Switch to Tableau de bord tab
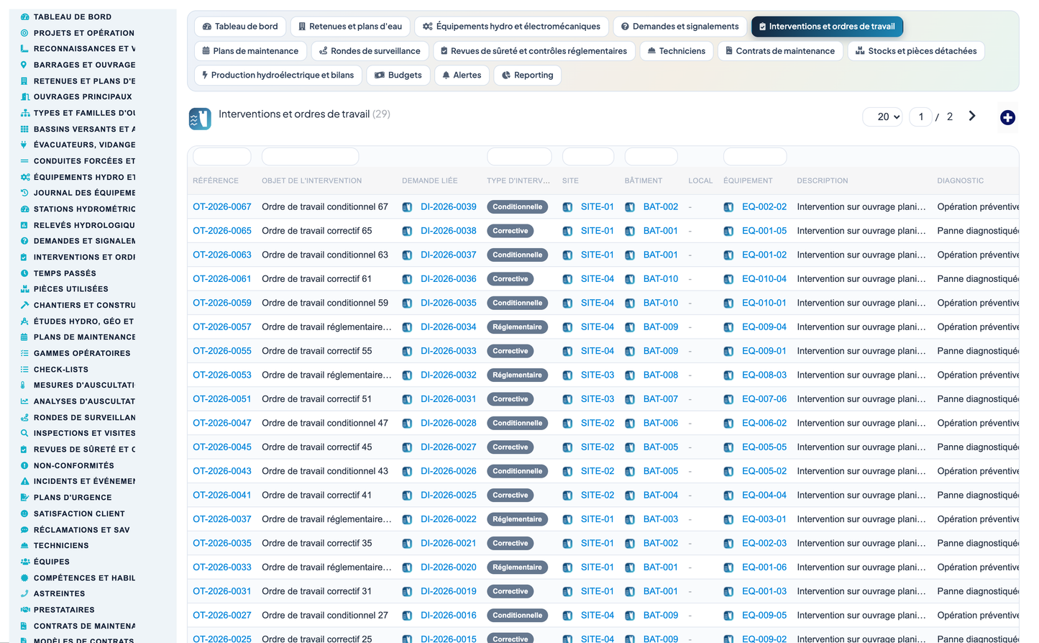This screenshot has height=643, width=1039. point(240,27)
